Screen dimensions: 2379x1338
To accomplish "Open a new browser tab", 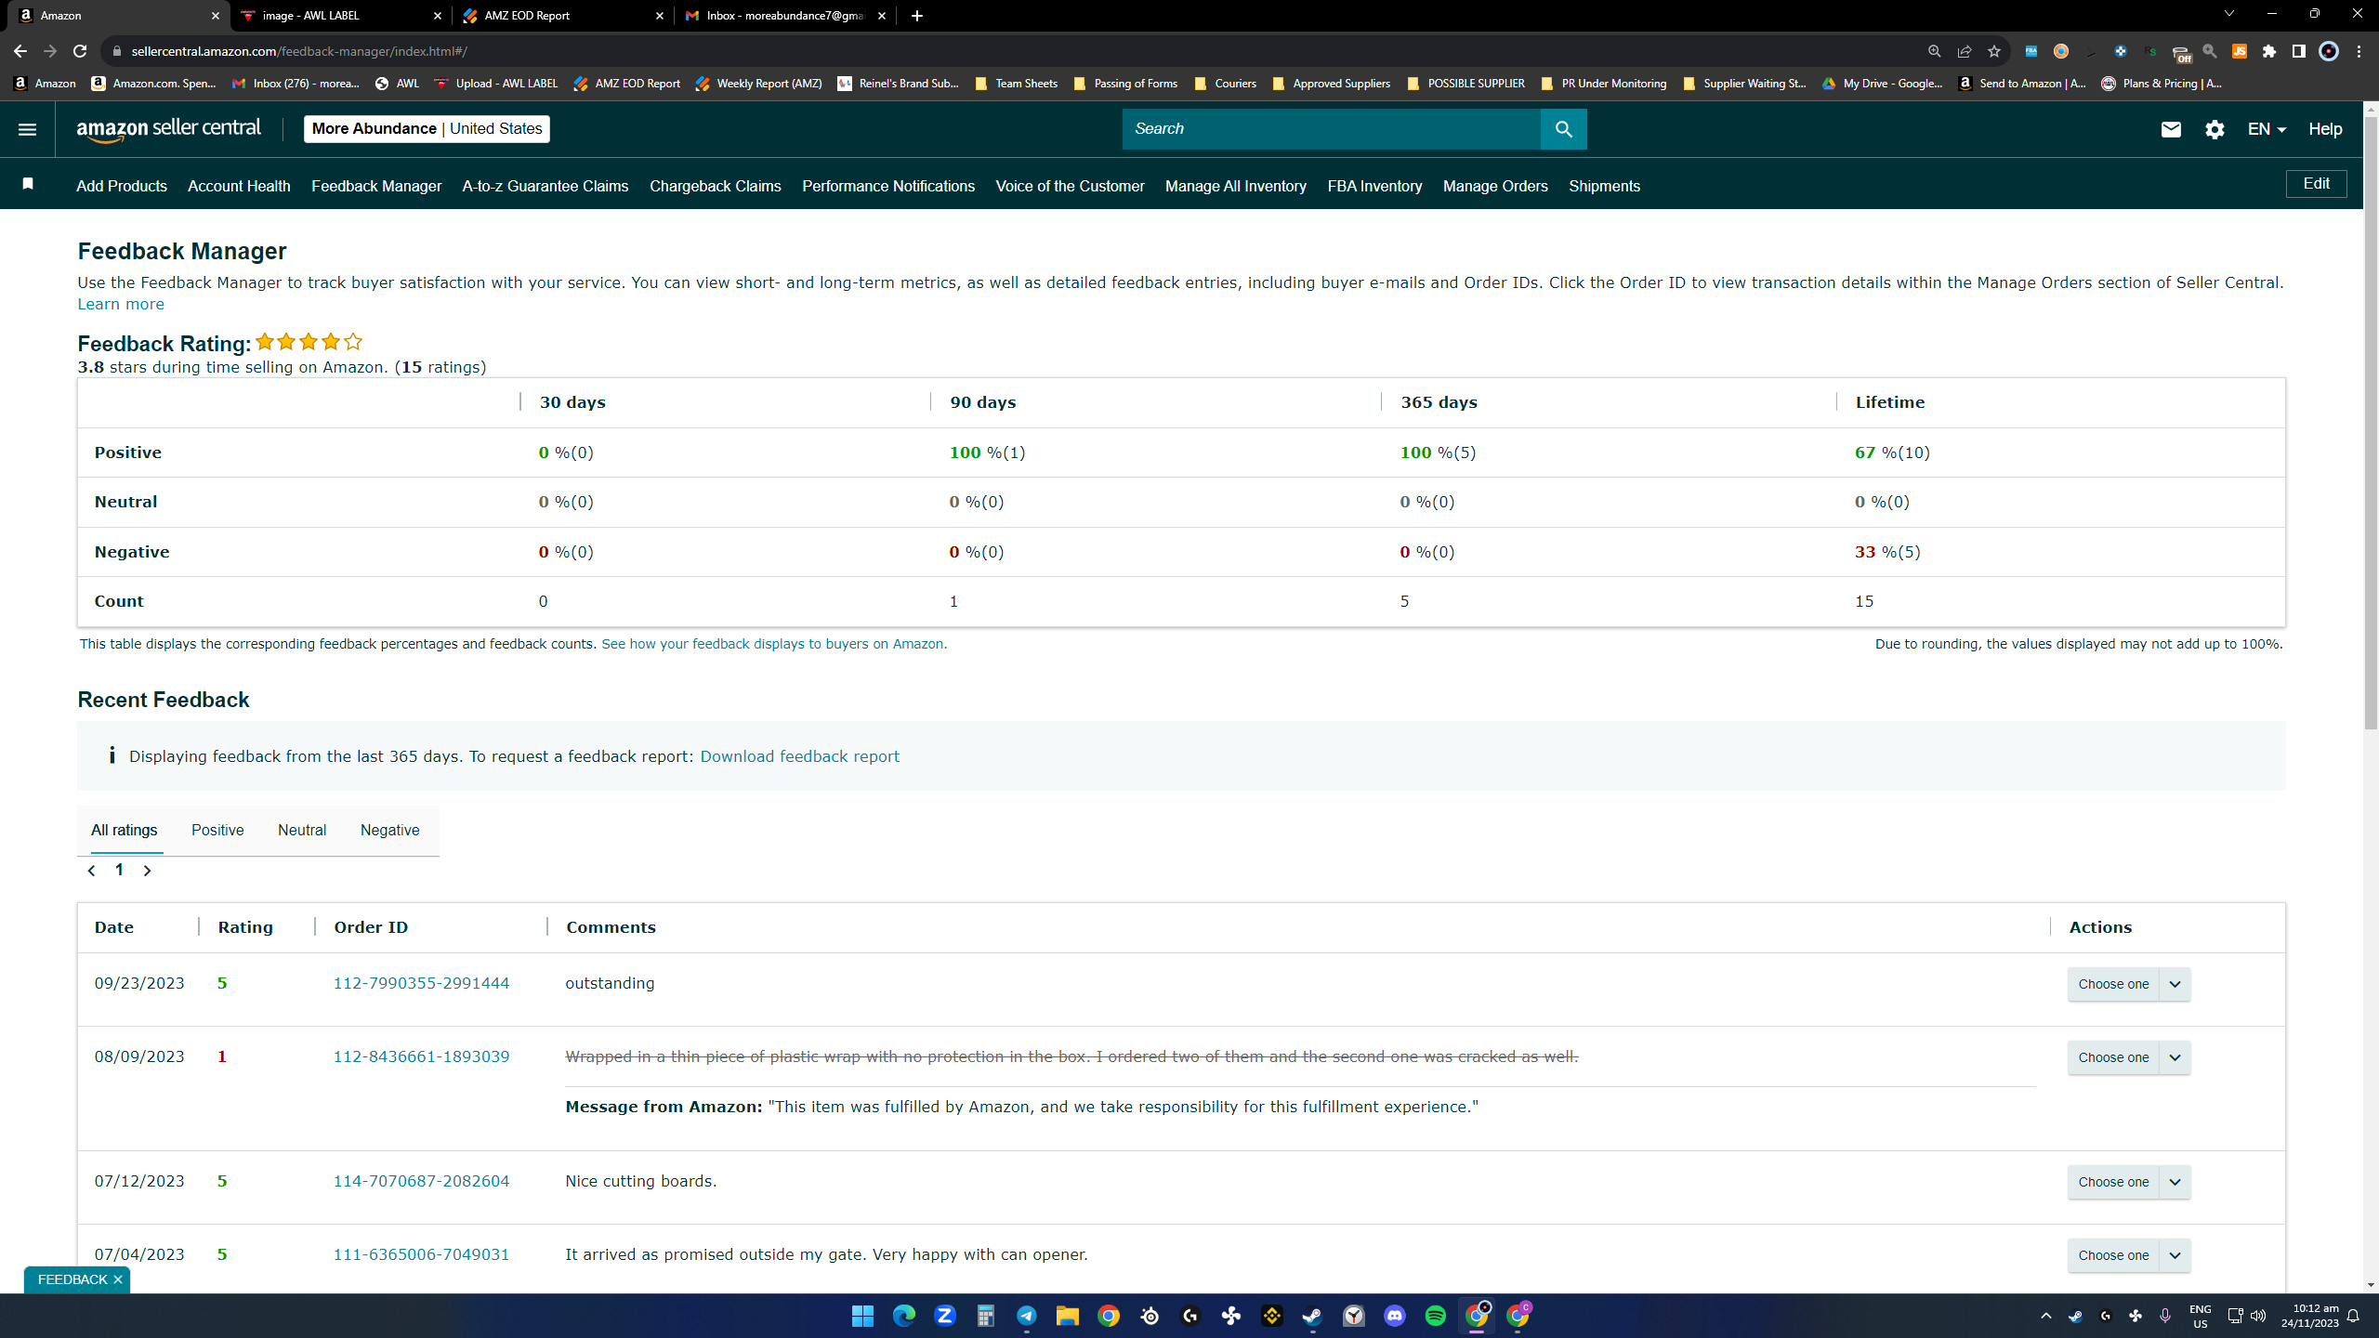I will pos(917,16).
